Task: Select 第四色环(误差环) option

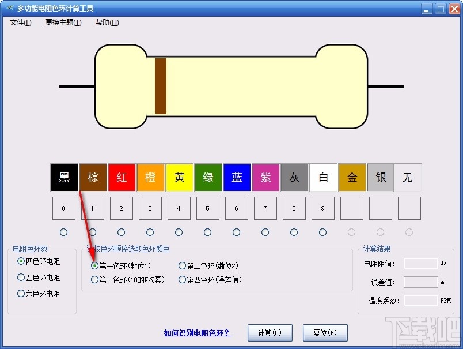Action: click(x=181, y=279)
